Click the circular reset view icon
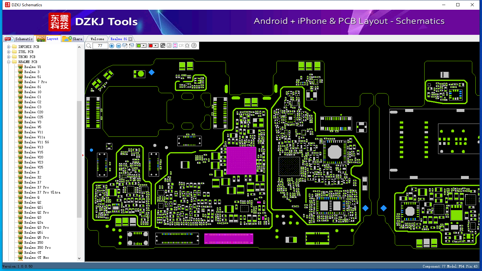Image resolution: width=482 pixels, height=271 pixels. coord(194,45)
